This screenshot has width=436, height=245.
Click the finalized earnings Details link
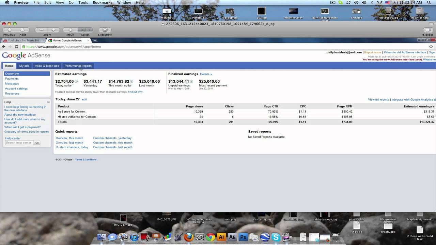[x=206, y=74]
